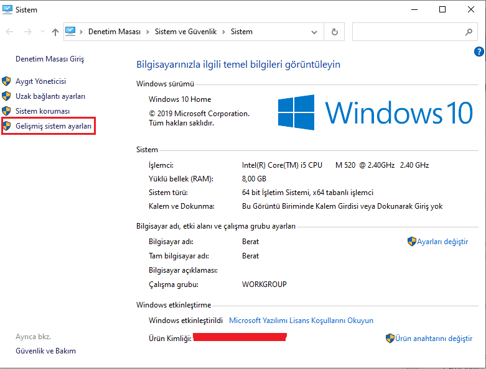Viewport: 486px width, 369px height.
Task: Select the Sistem breadcrumb in the address bar
Action: tap(241, 32)
